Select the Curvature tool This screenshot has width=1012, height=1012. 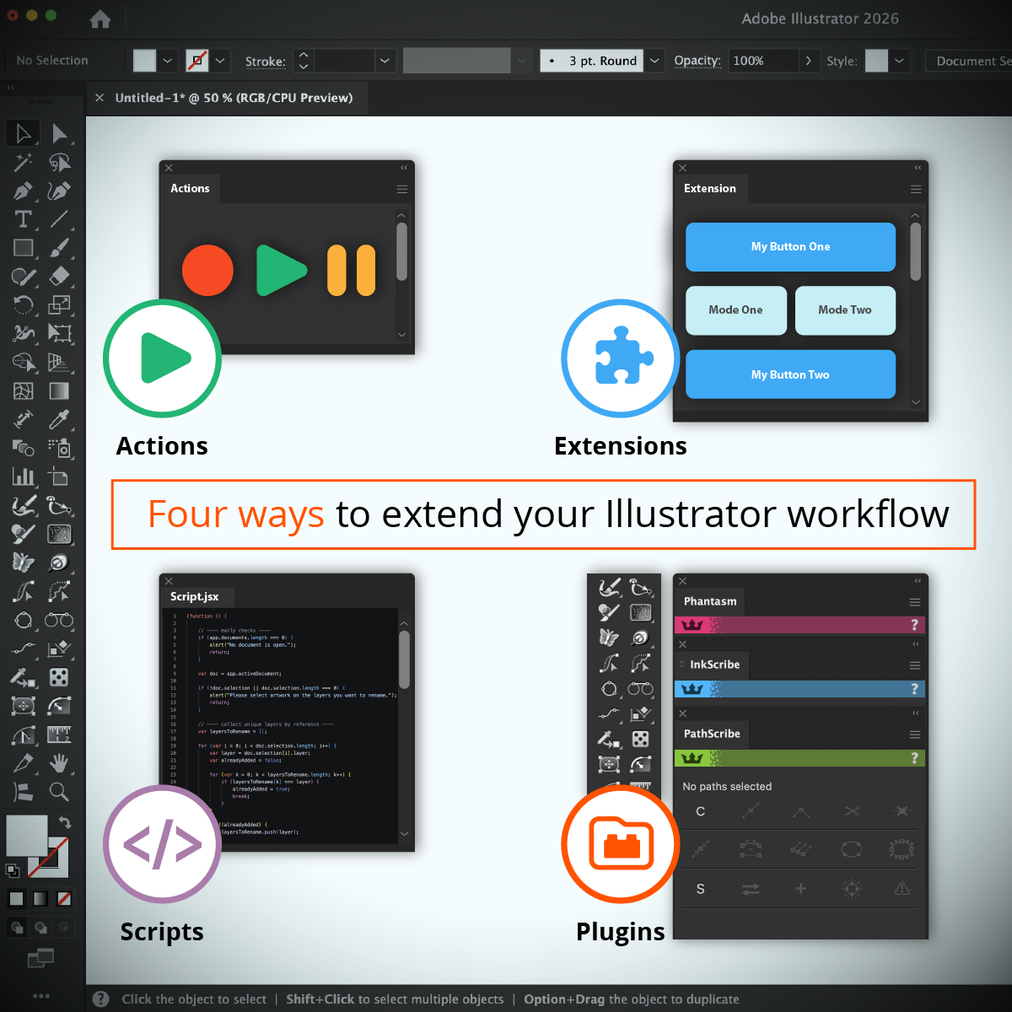[x=59, y=191]
